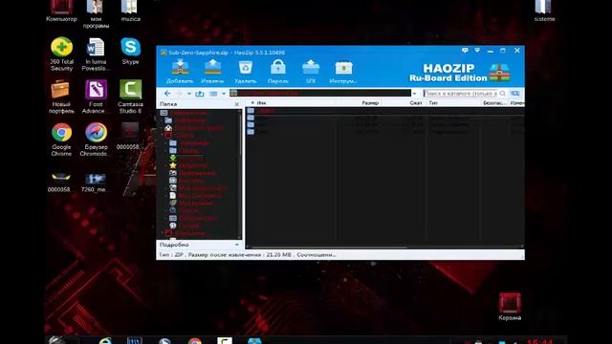612x344 pixels.
Task: Launch the Google Chrome desktop icon
Action: point(61,140)
